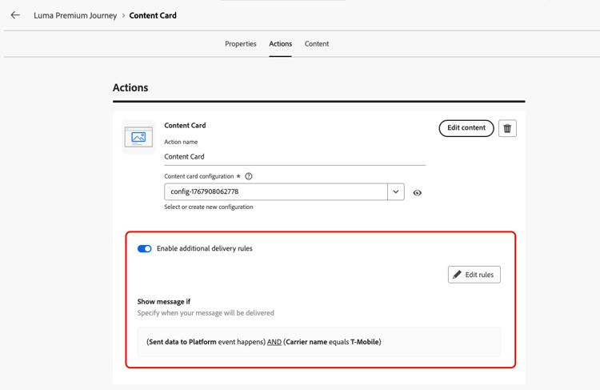Delete the Content Card action via trash icon

(x=507, y=128)
